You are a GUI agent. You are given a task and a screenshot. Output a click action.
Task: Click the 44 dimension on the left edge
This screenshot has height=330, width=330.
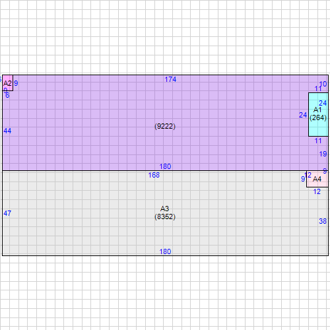pos(7,131)
